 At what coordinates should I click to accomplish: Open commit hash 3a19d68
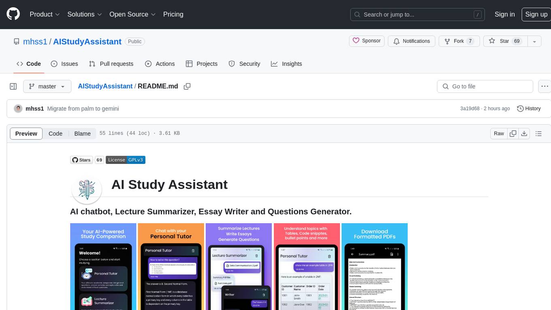(470, 108)
